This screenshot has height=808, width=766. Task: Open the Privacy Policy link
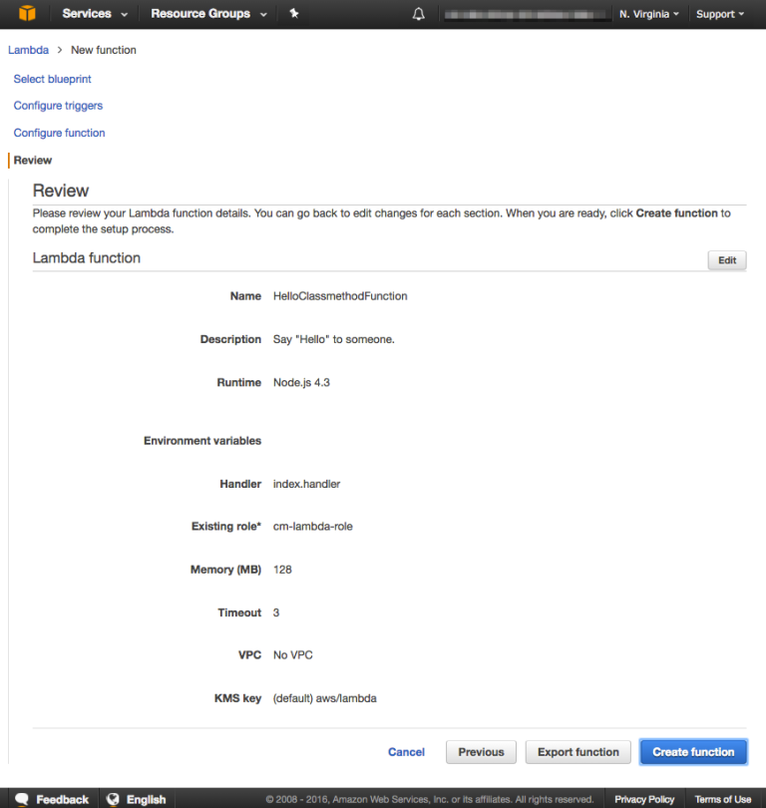pos(644,798)
